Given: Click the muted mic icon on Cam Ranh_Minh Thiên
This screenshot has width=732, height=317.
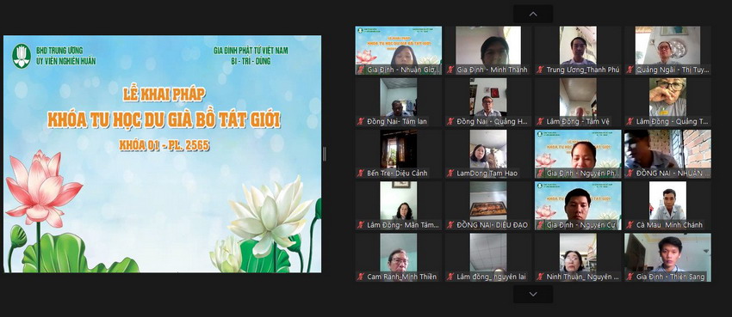Looking at the screenshot, I should click(x=360, y=277).
